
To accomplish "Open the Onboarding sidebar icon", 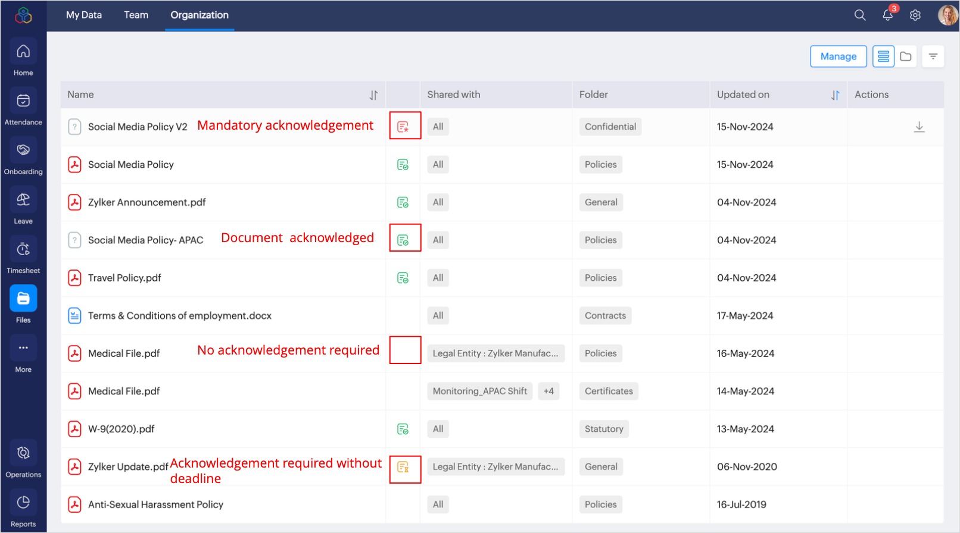I will point(23,151).
